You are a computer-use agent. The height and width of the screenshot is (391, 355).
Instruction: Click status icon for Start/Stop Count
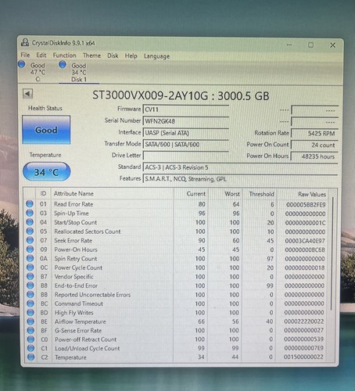30,222
